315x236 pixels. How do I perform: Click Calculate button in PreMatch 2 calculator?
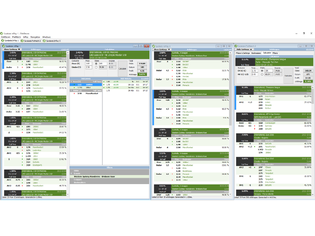pos(288,76)
